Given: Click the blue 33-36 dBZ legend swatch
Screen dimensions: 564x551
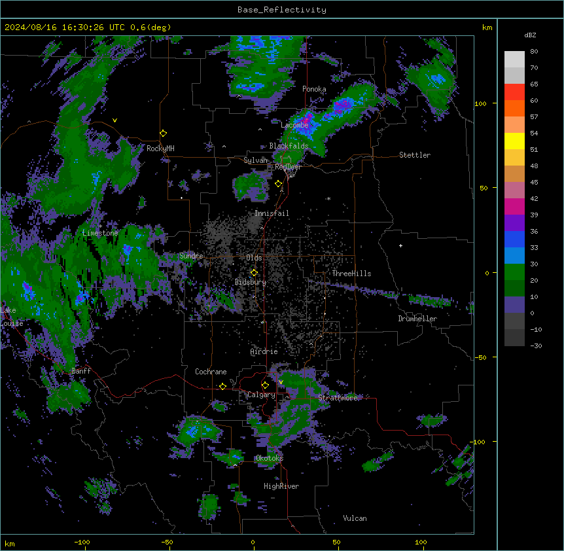Looking at the screenshot, I should (x=514, y=239).
